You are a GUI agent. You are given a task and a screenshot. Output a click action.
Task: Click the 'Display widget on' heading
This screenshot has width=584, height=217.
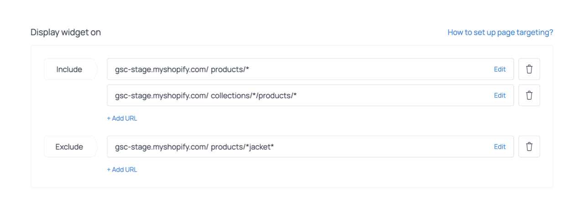pos(66,32)
